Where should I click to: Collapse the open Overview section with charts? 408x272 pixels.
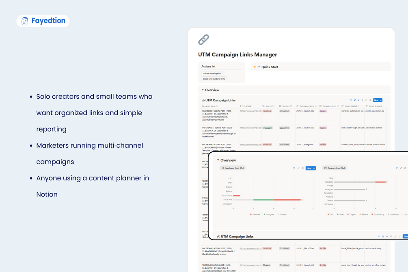click(218, 160)
